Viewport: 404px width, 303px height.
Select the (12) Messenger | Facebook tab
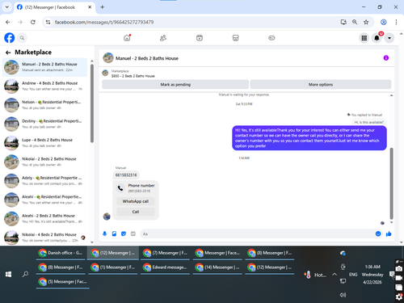54,7
